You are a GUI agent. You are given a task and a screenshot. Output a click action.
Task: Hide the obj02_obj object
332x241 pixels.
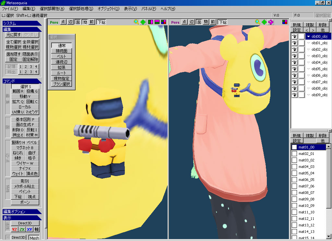pyautogui.click(x=294, y=49)
